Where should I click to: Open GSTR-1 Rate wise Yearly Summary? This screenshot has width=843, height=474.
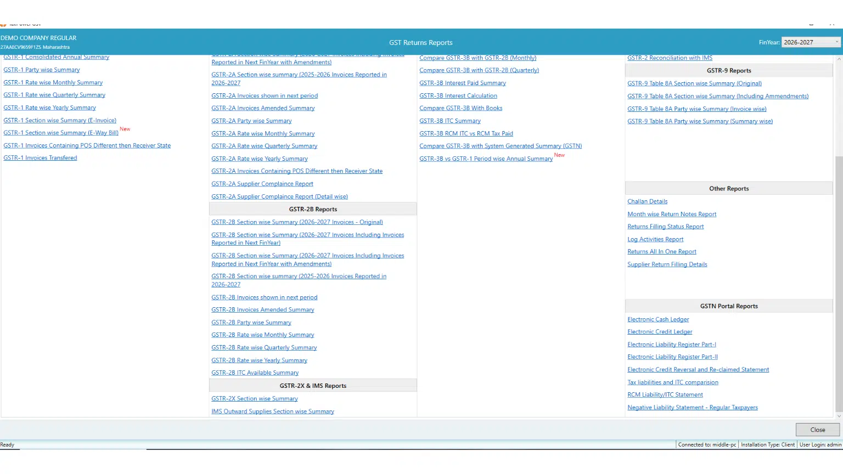click(x=49, y=108)
